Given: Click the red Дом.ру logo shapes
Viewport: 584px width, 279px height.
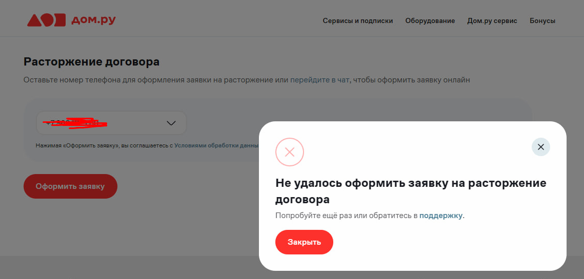Looking at the screenshot, I should [47, 20].
